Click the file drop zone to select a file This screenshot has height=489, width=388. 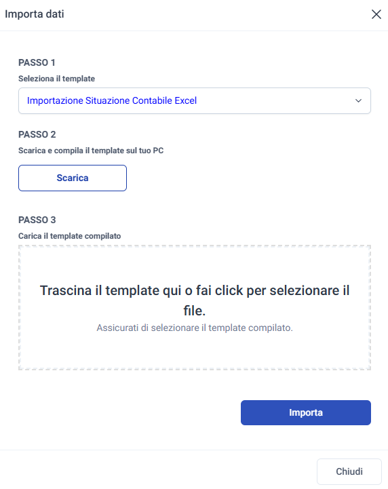point(194,308)
